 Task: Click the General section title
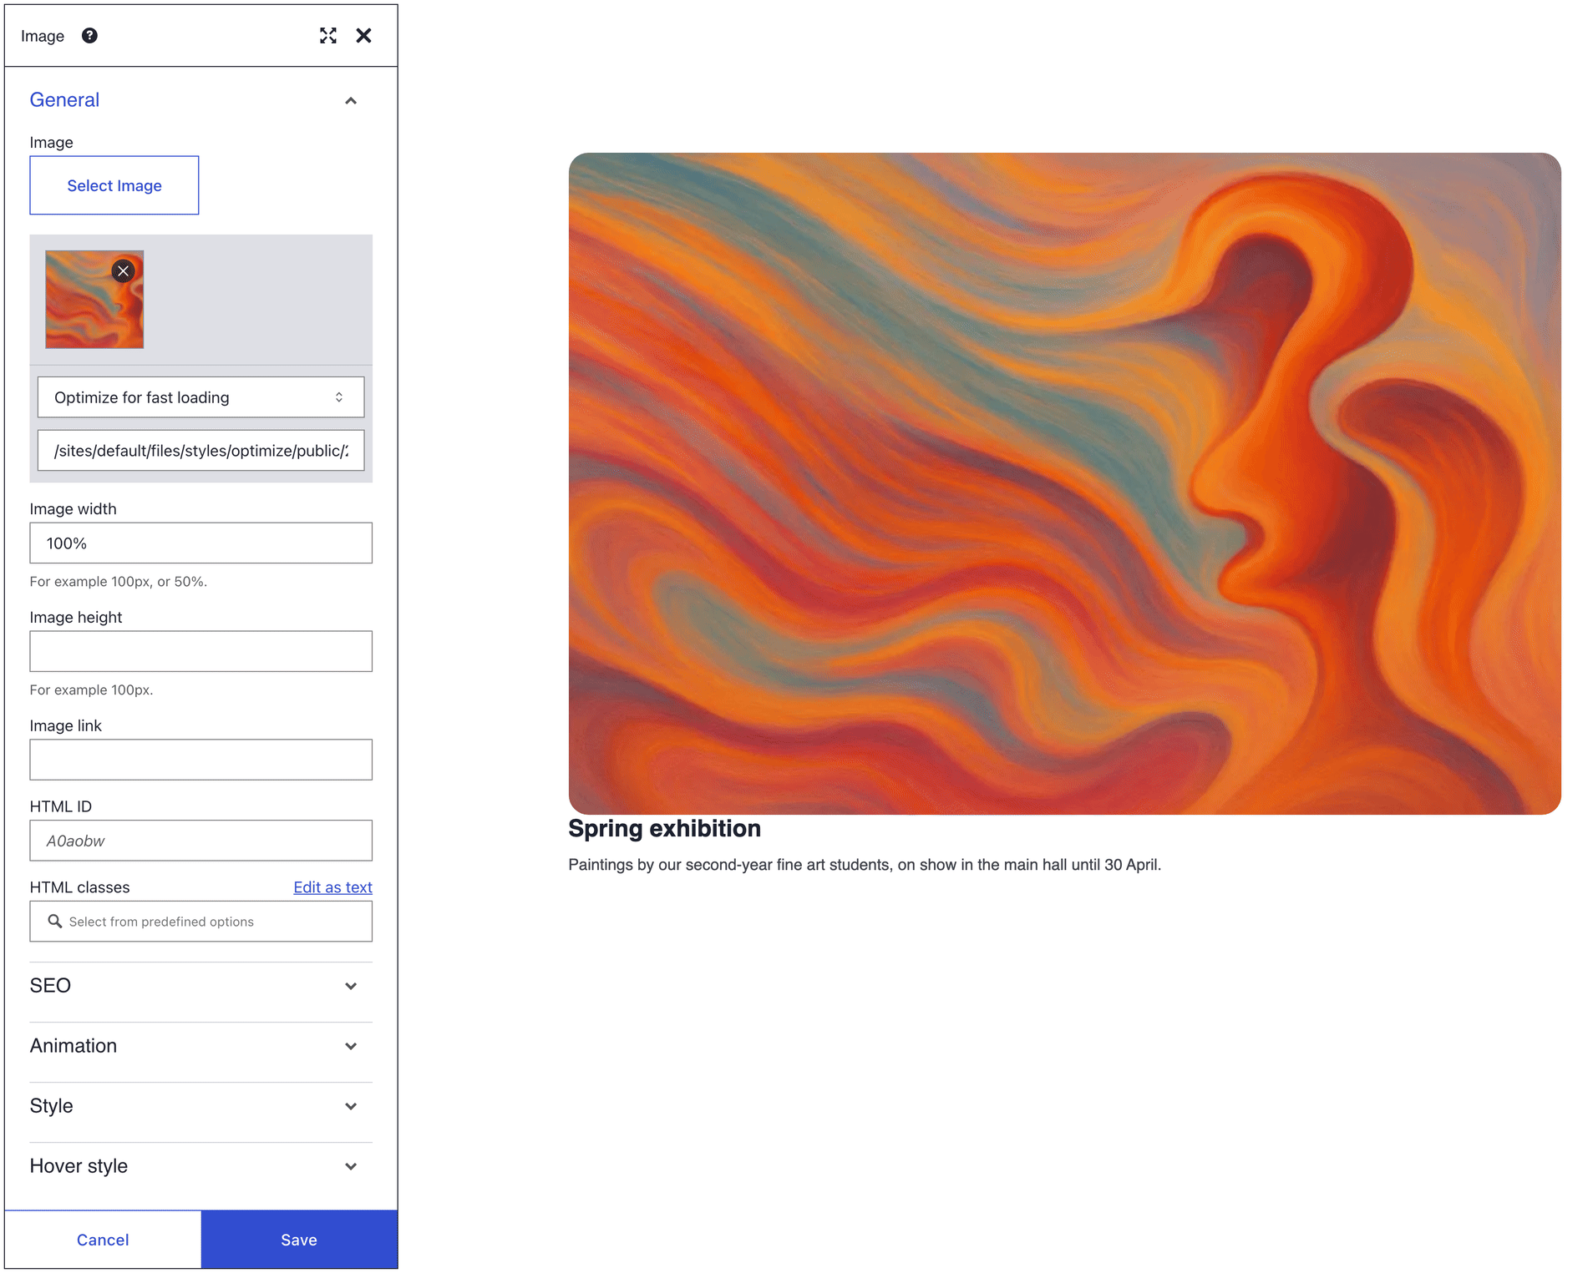64,100
